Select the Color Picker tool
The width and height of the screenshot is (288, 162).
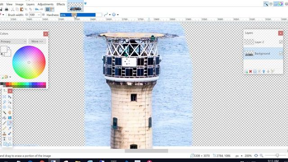9,128
